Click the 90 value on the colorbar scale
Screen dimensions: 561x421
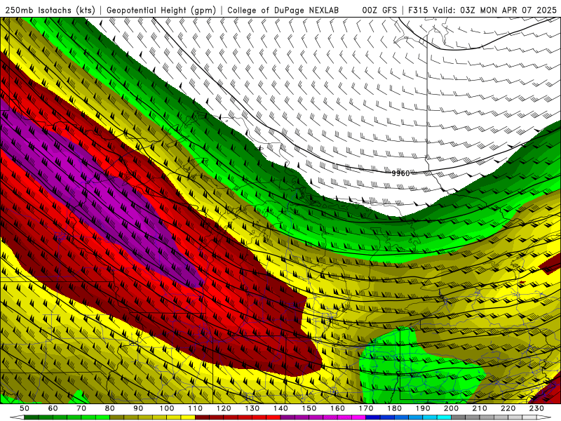pos(138,408)
